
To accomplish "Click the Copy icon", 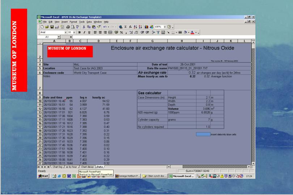I will (x=89, y=27).
